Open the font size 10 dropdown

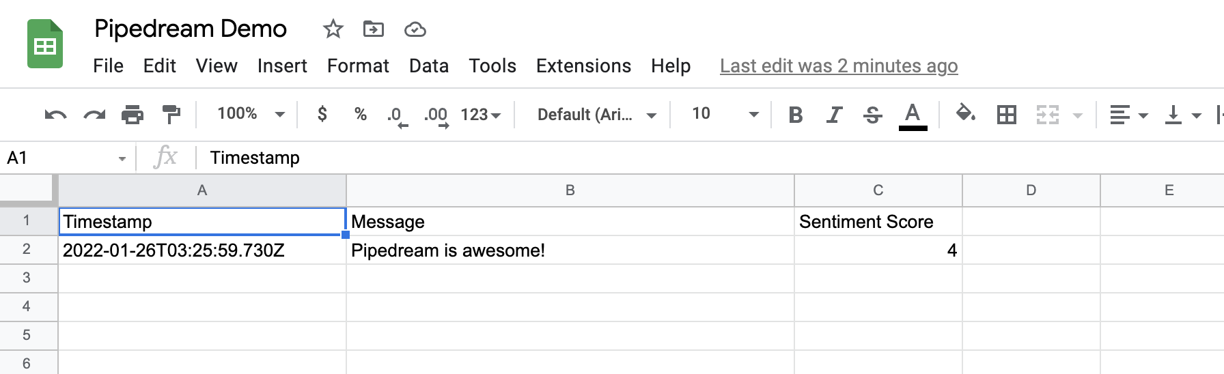724,114
